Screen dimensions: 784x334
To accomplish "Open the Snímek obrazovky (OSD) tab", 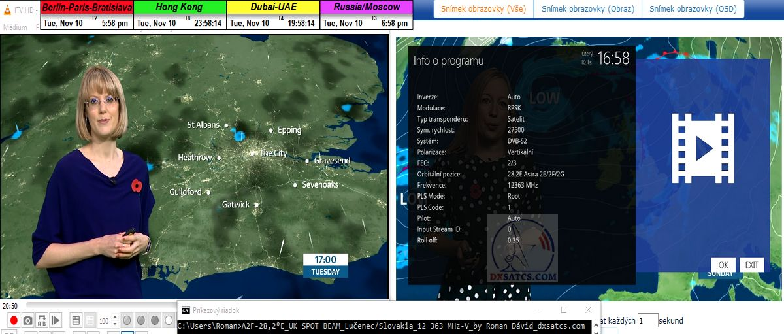I will coord(694,9).
